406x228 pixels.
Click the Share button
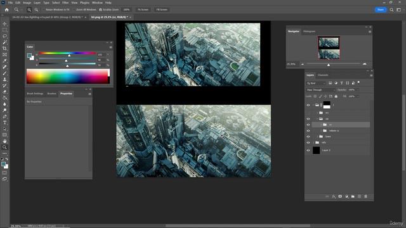click(x=381, y=9)
